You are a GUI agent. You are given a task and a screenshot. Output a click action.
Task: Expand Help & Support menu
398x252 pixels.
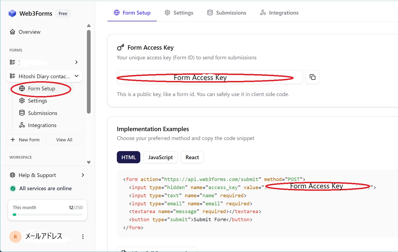pyautogui.click(x=83, y=175)
